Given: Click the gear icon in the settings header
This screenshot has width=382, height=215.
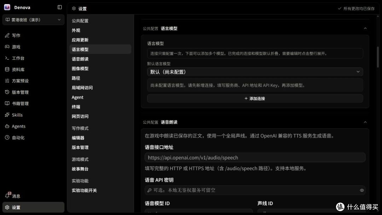Looking at the screenshot, I should [74, 8].
